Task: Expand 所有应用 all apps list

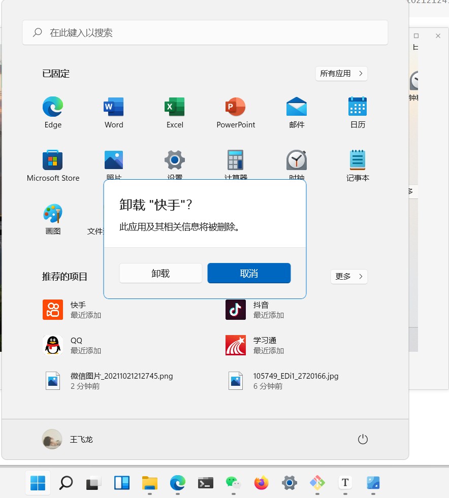Action: pyautogui.click(x=341, y=74)
